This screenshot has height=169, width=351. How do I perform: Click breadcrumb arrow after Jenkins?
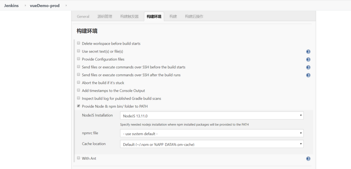pyautogui.click(x=25, y=5)
